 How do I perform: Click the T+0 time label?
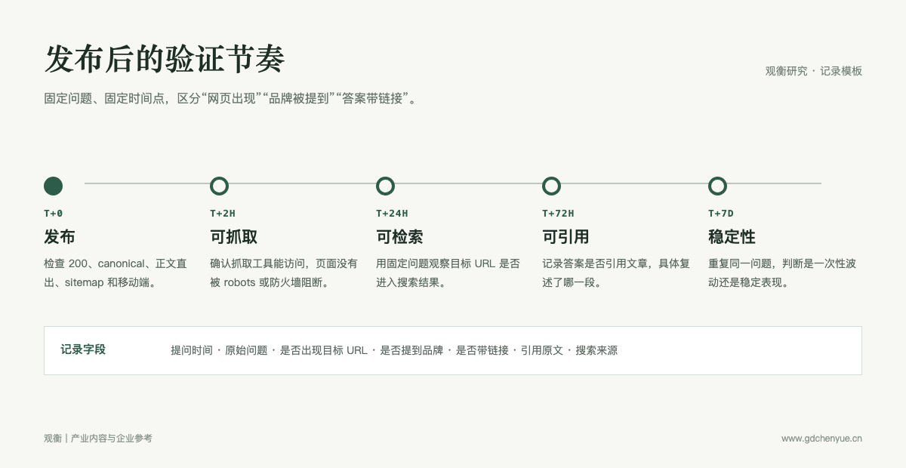click(x=54, y=214)
